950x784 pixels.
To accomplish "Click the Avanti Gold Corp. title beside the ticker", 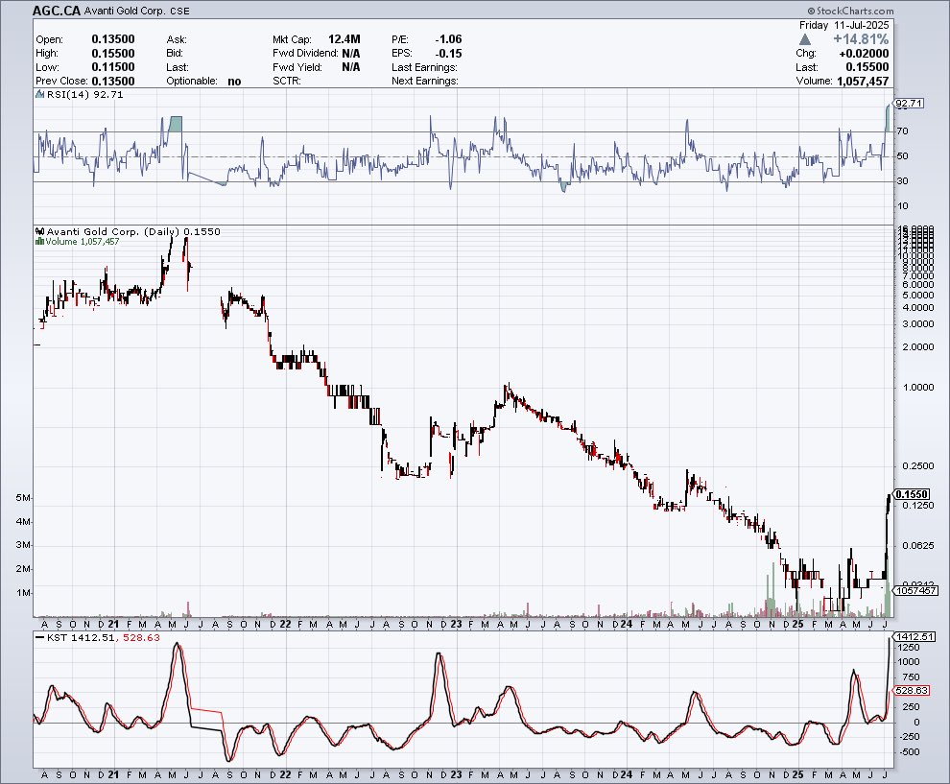I will coord(125,11).
